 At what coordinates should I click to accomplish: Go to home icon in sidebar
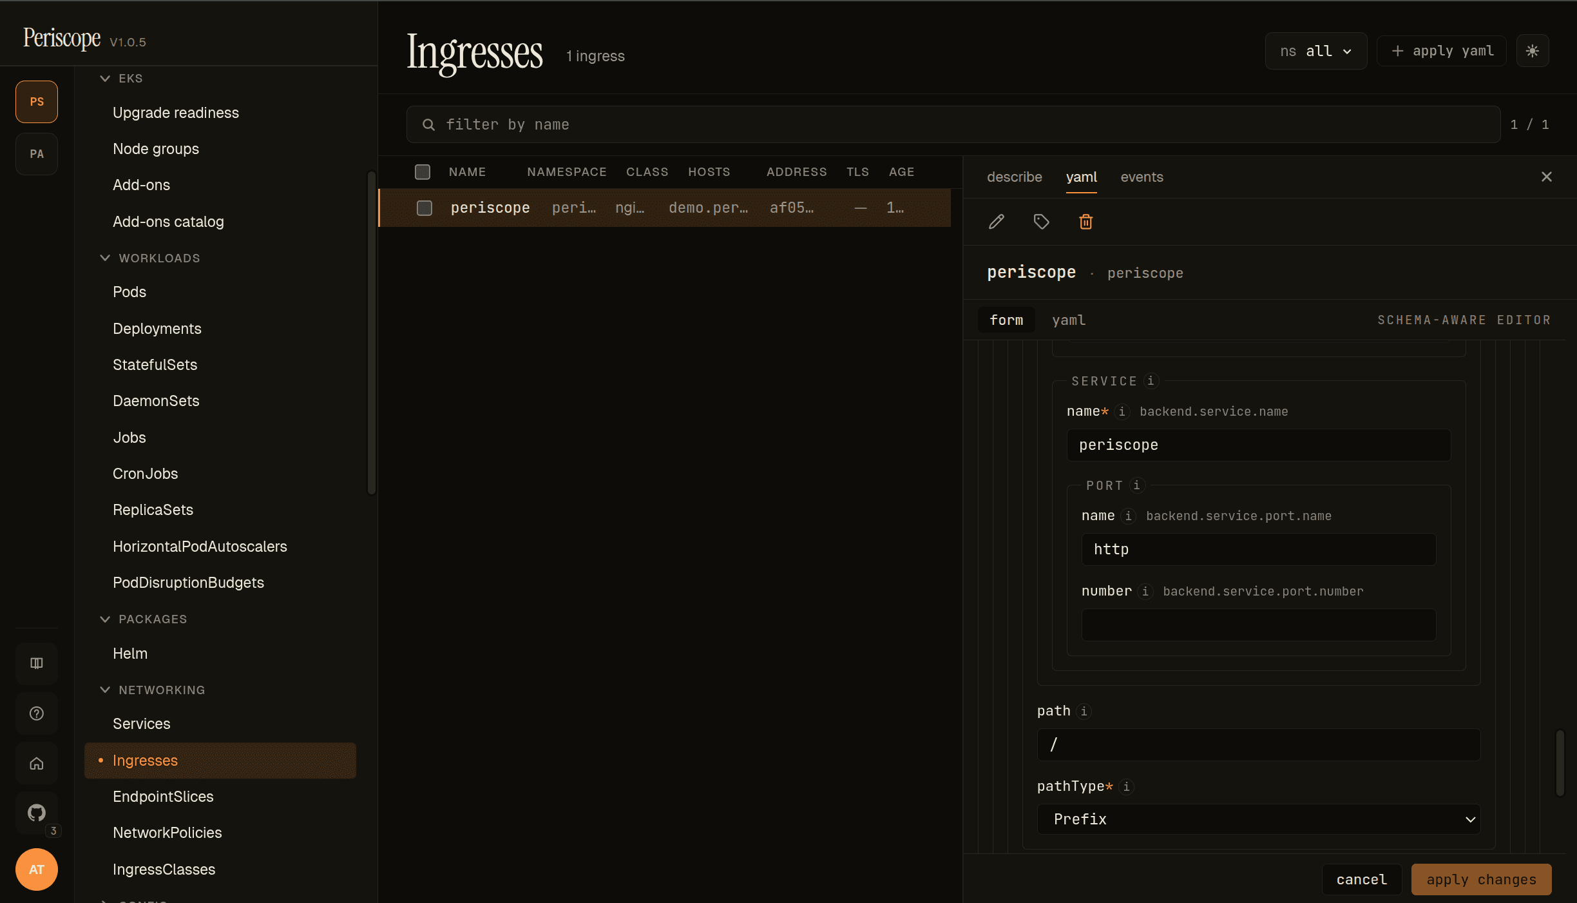point(37,764)
